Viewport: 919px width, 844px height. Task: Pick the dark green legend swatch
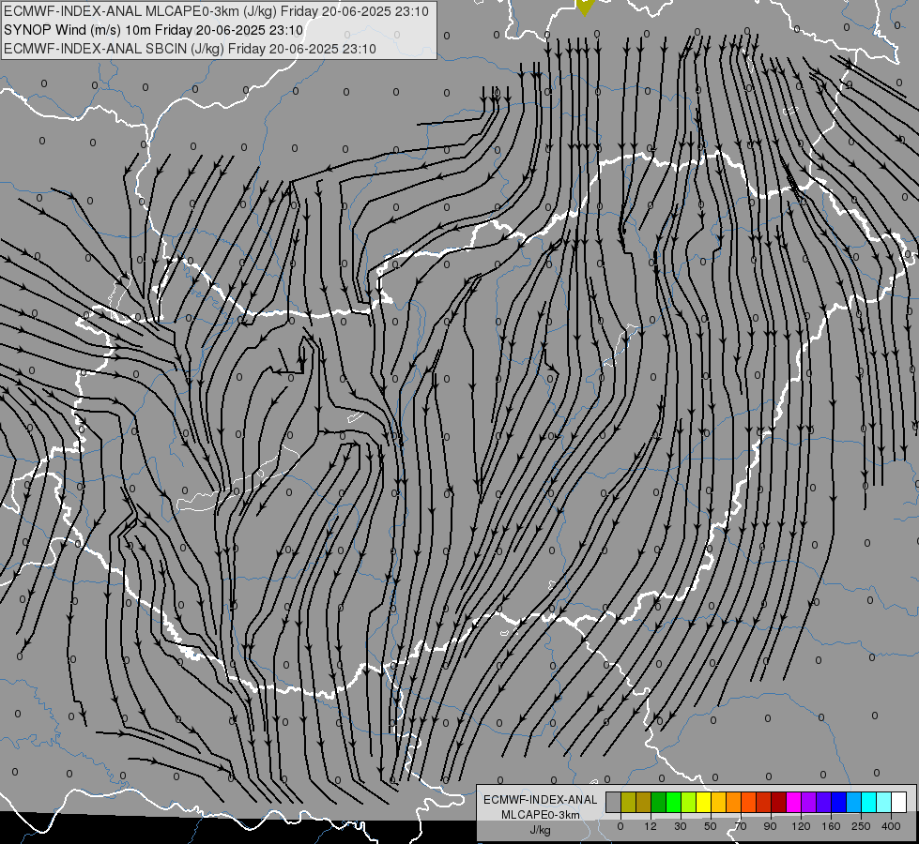pos(659,802)
